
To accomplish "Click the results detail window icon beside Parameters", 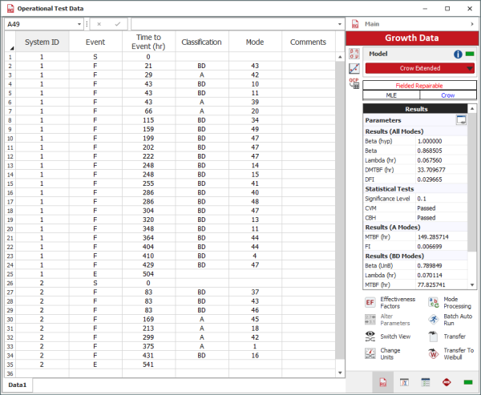I will tap(461, 120).
